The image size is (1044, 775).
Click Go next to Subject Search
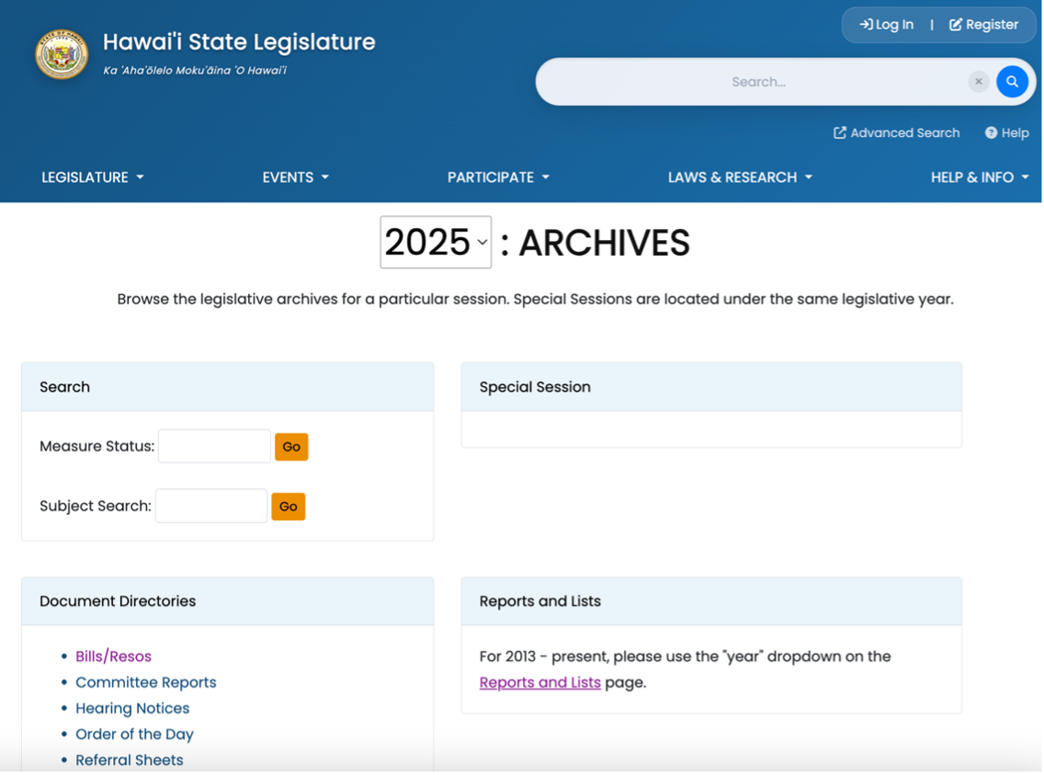289,507
